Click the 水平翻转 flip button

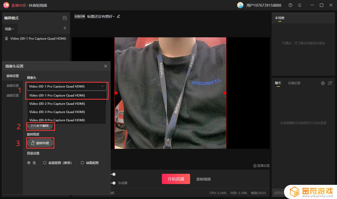click(40, 126)
